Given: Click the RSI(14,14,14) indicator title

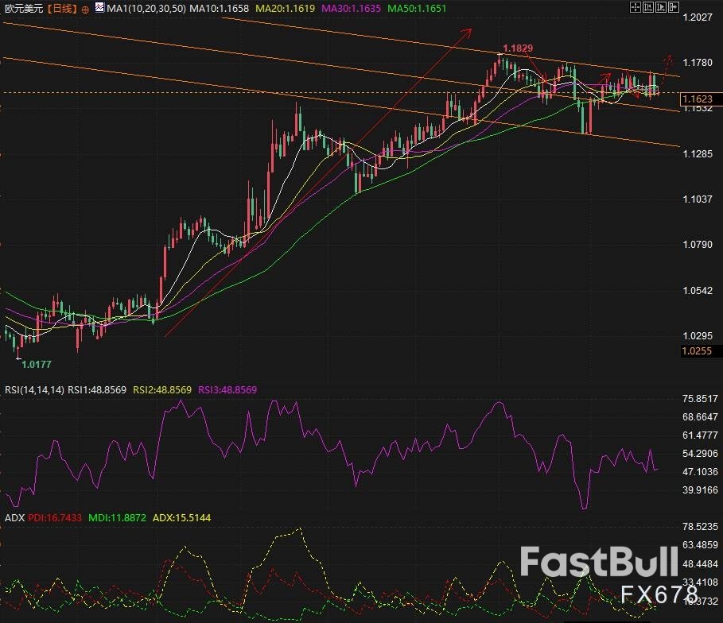Looking at the screenshot, I should pyautogui.click(x=33, y=389).
